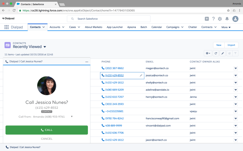243x151 pixels.
Task: Expand the Recently Viewed list dropdown
Action: pos(45,47)
